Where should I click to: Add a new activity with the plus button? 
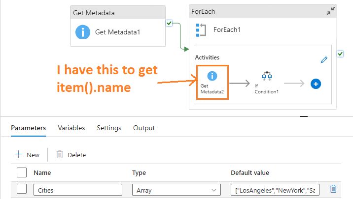coord(316,84)
